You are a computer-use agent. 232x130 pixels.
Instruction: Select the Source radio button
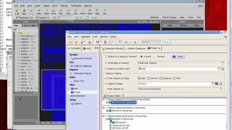[x=155, y=56]
